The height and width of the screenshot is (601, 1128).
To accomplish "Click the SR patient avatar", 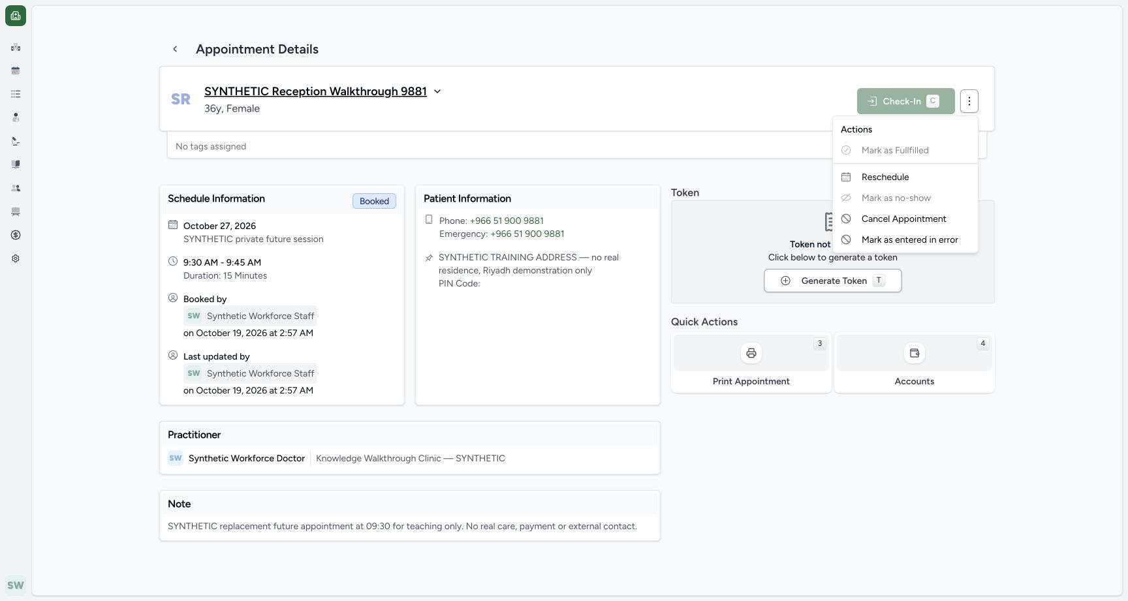I will coord(181,99).
